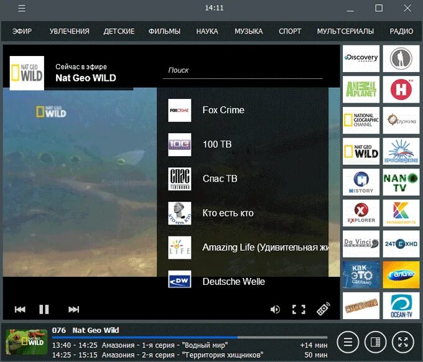Open Nano TV channel tile
Image resolution: width=423 pixels, height=362 pixels.
(x=401, y=182)
